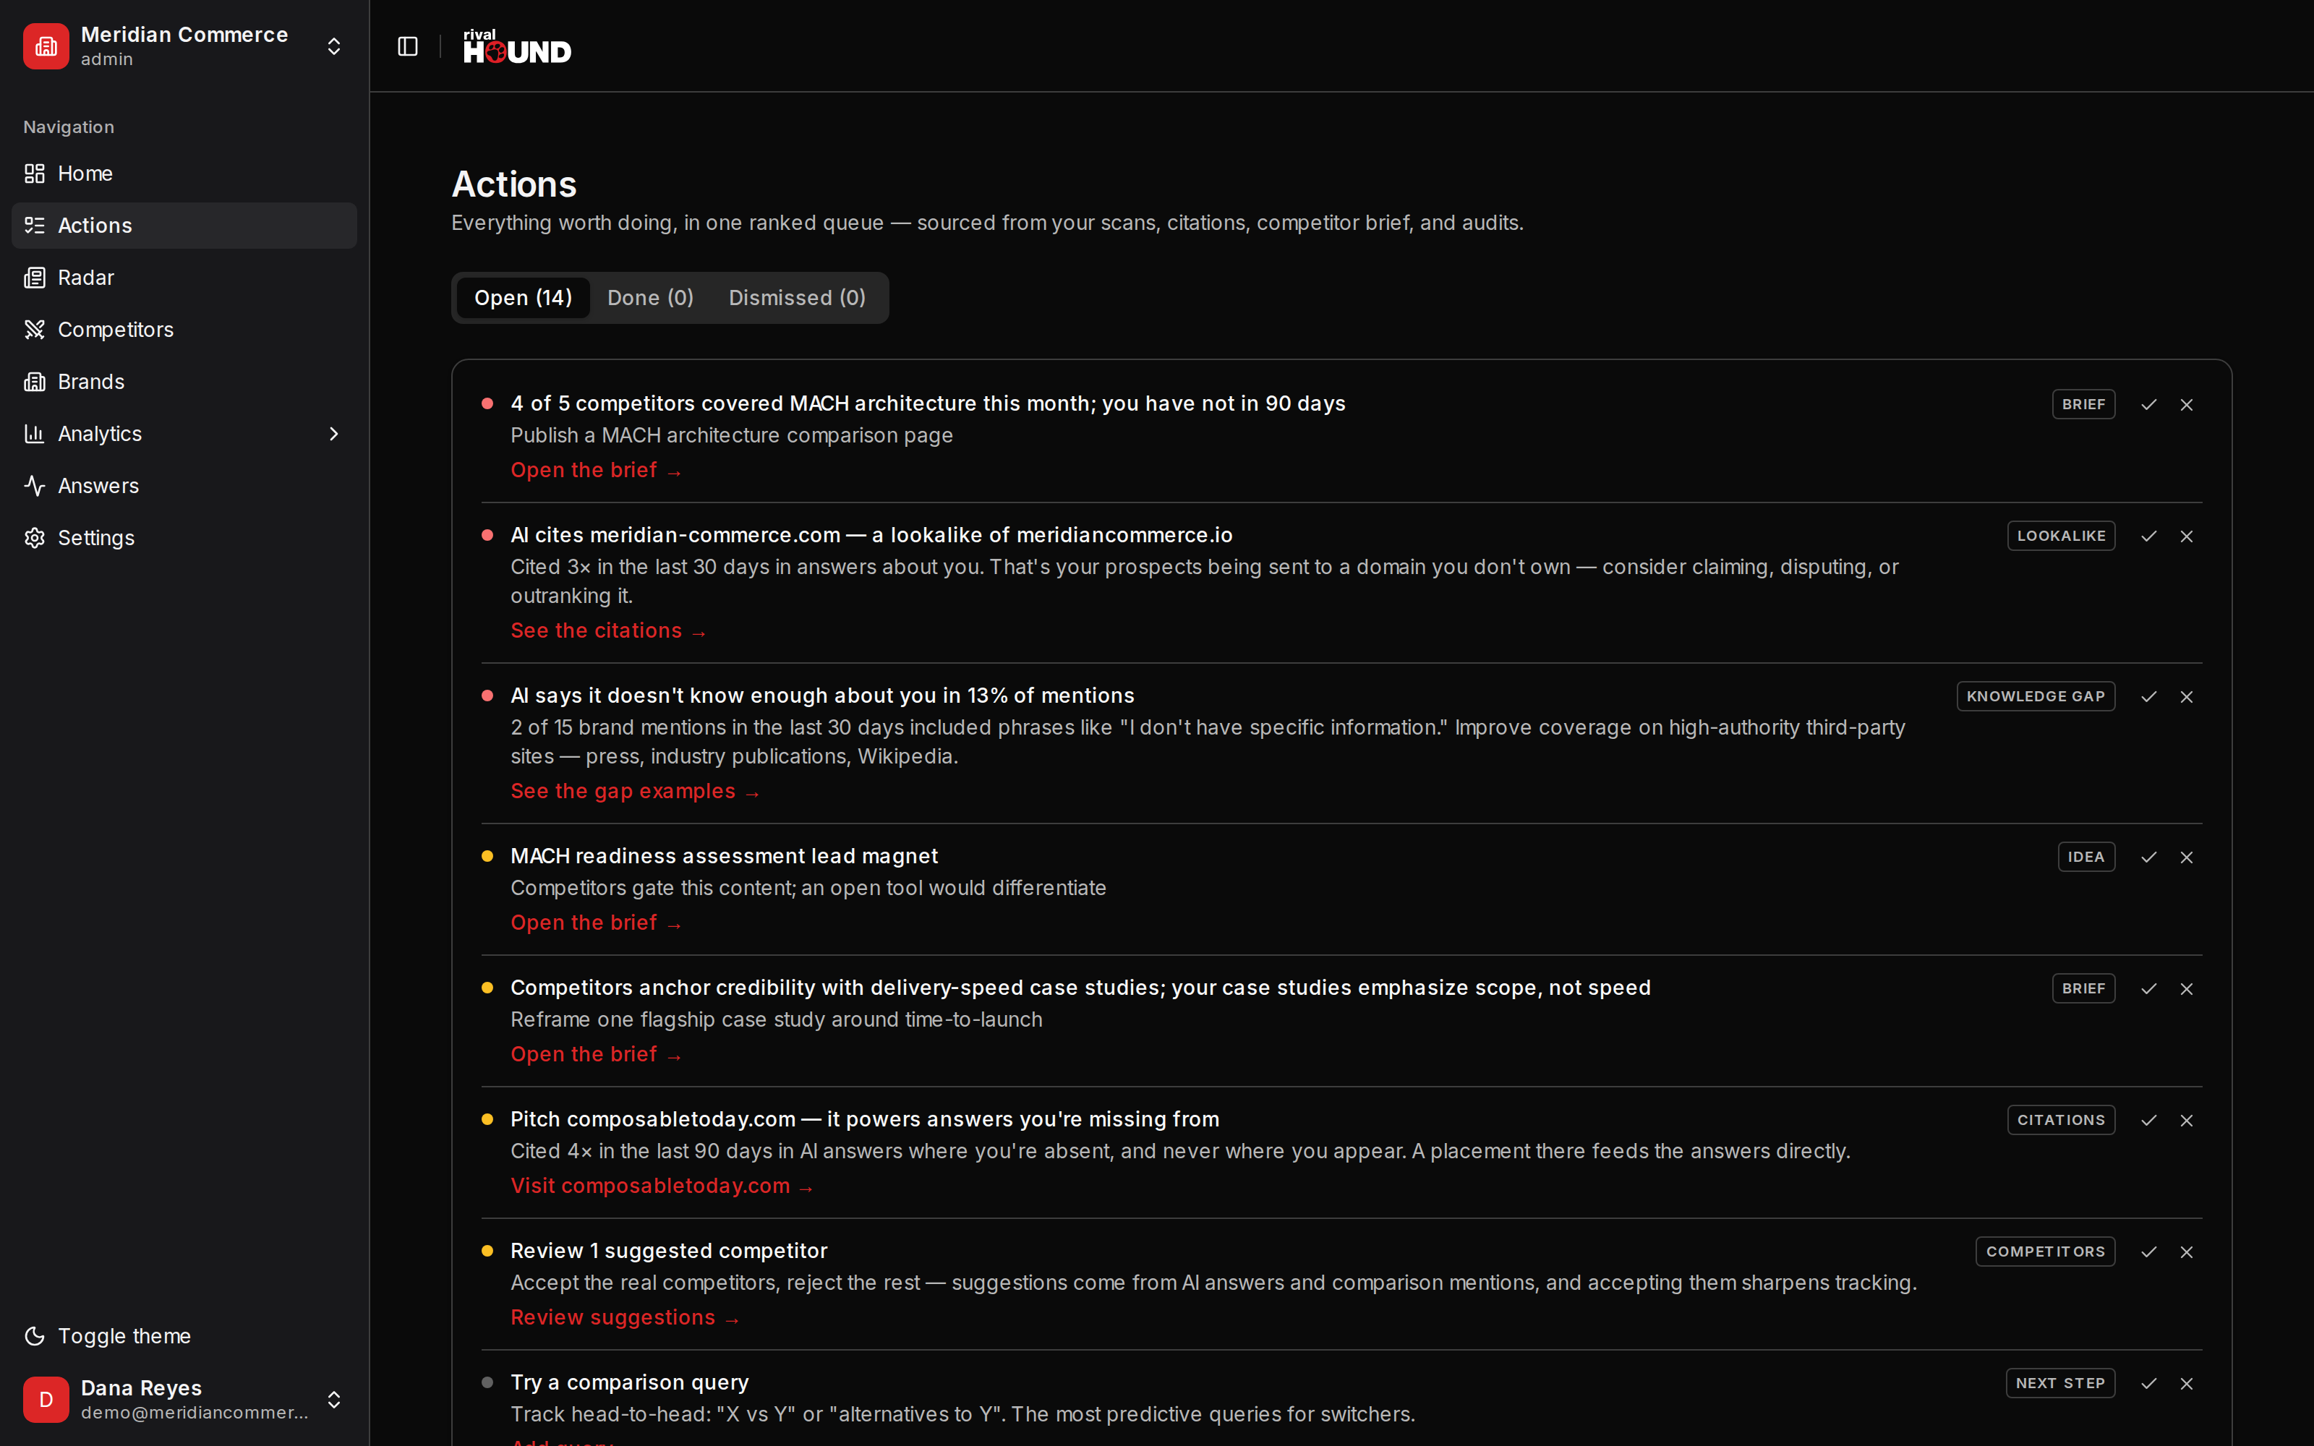Screen dimensions: 2314x1446
Task: Mark the composabletoday.com pitch as done
Action: 2148,1121
